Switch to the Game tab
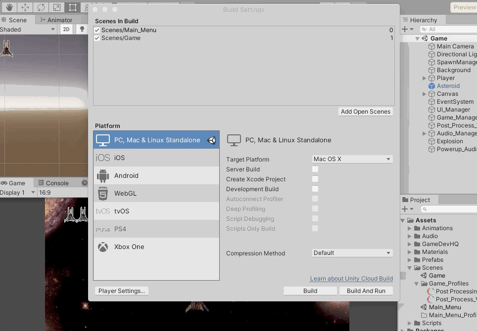Image resolution: width=477 pixels, height=331 pixels. (13, 183)
